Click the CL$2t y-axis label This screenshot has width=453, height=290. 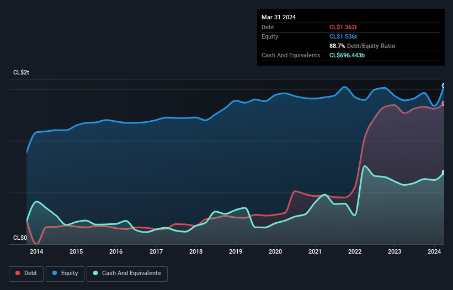pos(22,73)
